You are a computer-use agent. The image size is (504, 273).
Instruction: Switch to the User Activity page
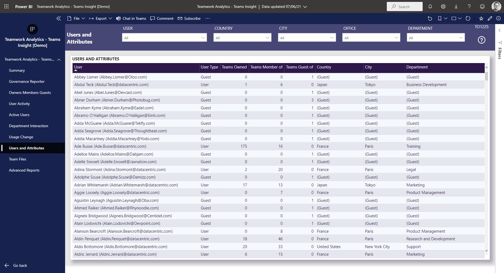[x=19, y=104]
